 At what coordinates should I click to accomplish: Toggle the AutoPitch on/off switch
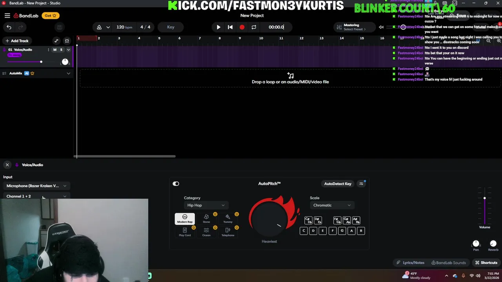(x=176, y=184)
